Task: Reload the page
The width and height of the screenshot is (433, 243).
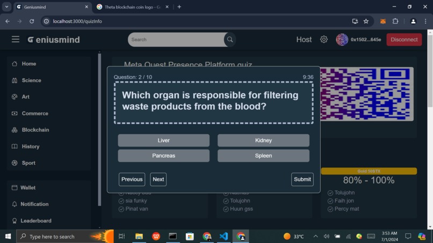Action: 32,21
